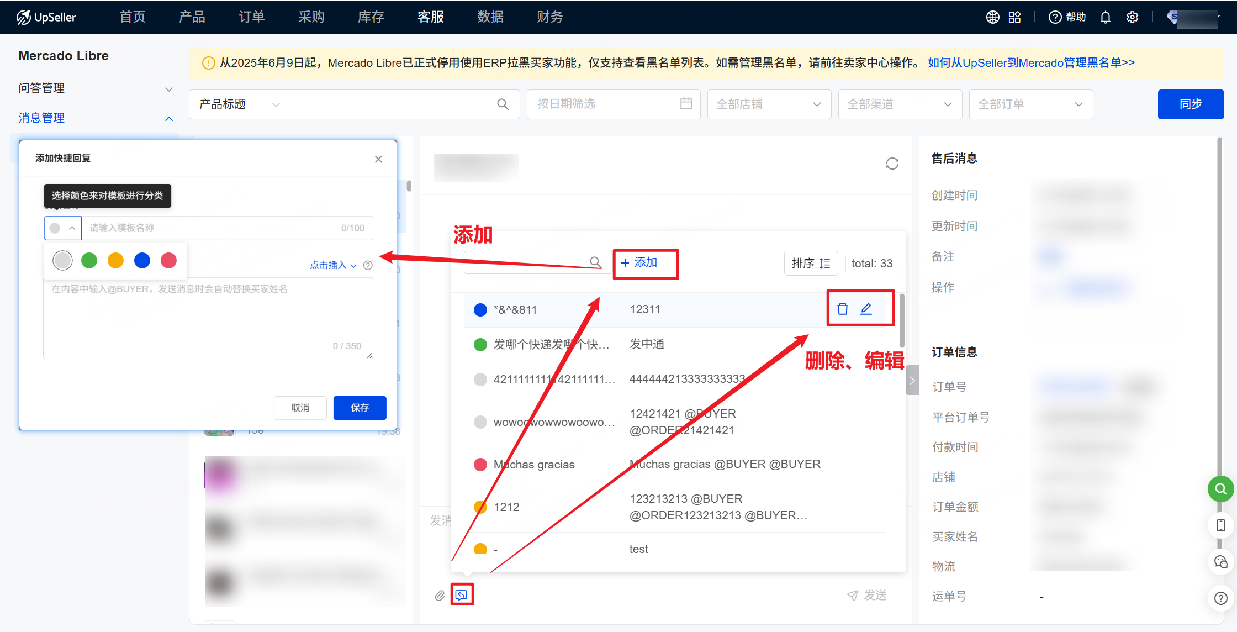1237x632 pixels.
Task: Expand the 全部店铺 store filter dropdown
Action: tap(769, 104)
